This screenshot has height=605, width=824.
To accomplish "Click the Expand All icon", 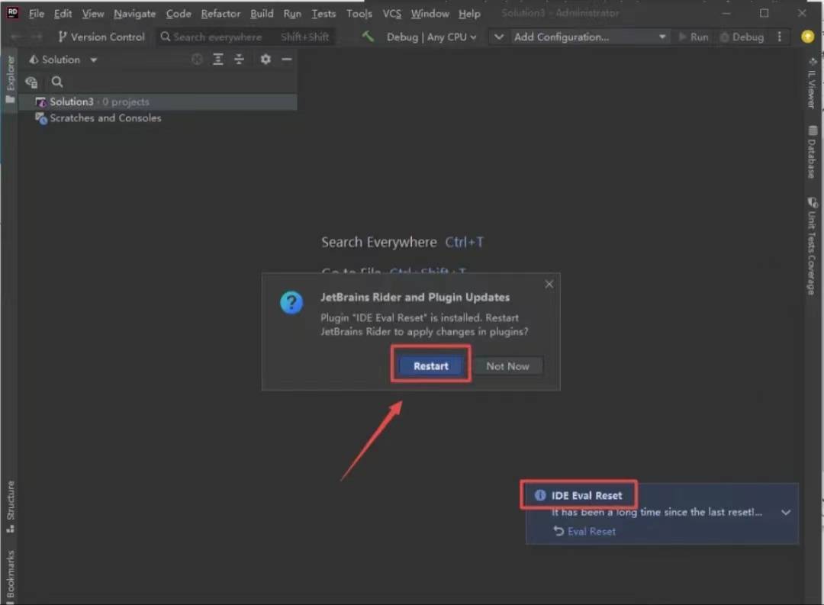I will [x=218, y=60].
